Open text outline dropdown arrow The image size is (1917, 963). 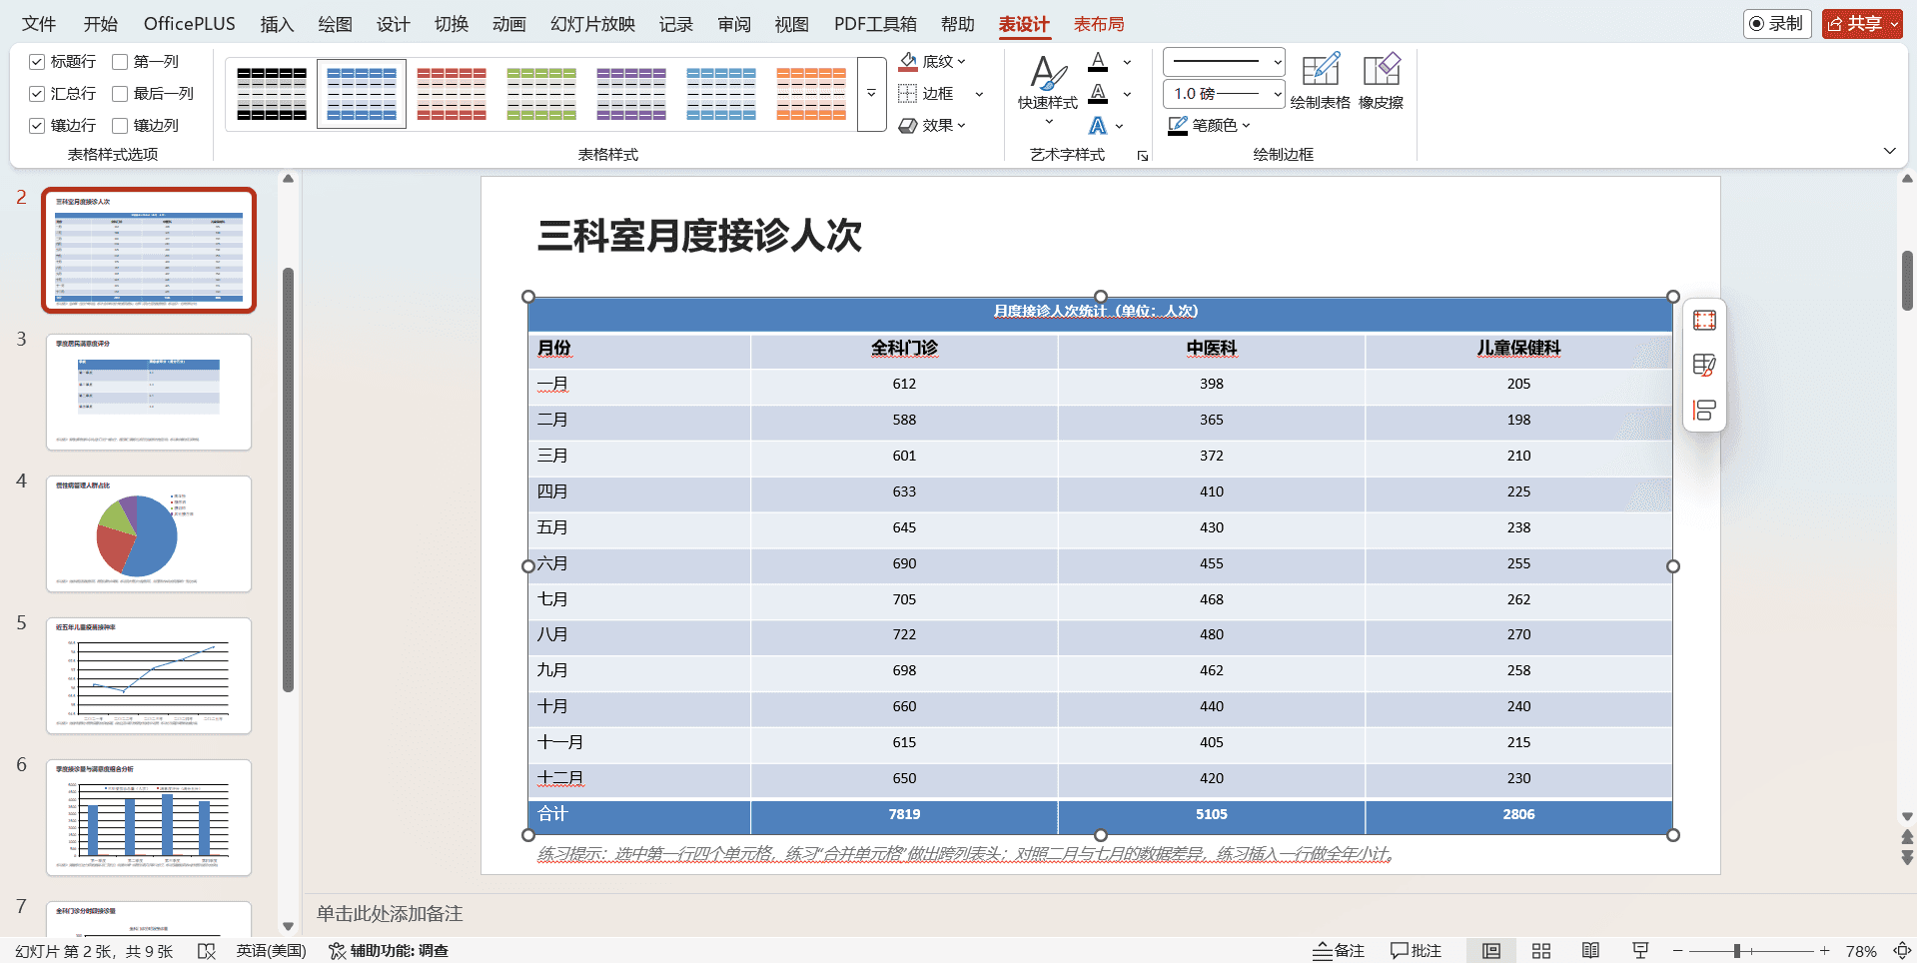1128,94
